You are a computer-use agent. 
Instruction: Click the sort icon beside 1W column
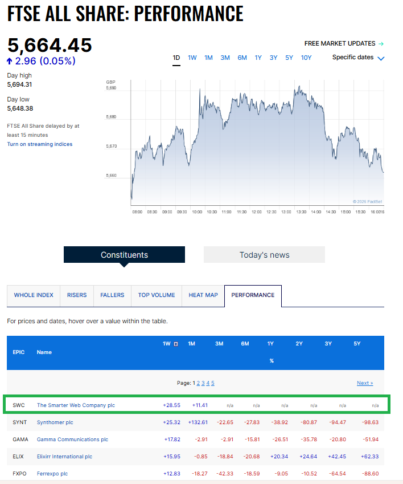(x=176, y=344)
